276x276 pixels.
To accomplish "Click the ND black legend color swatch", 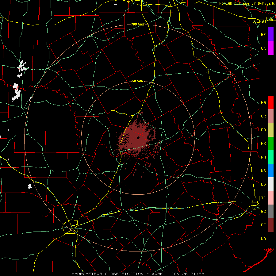I will click(271, 239).
